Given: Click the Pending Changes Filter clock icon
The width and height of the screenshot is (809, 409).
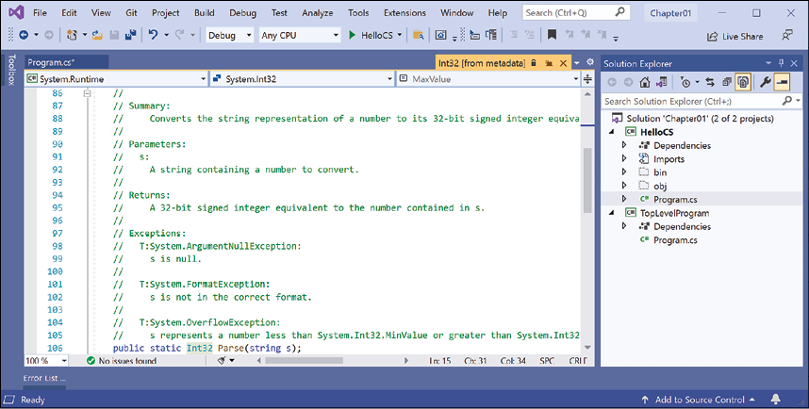Looking at the screenshot, I should (x=685, y=82).
